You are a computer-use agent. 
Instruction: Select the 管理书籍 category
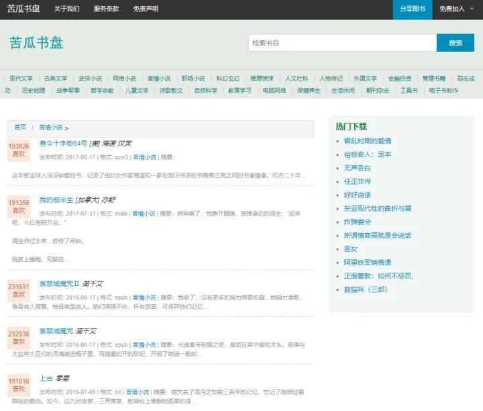(x=434, y=79)
